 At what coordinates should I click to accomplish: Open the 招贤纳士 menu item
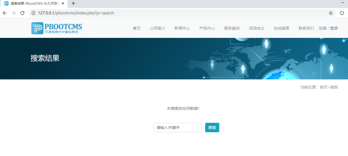coord(257,28)
